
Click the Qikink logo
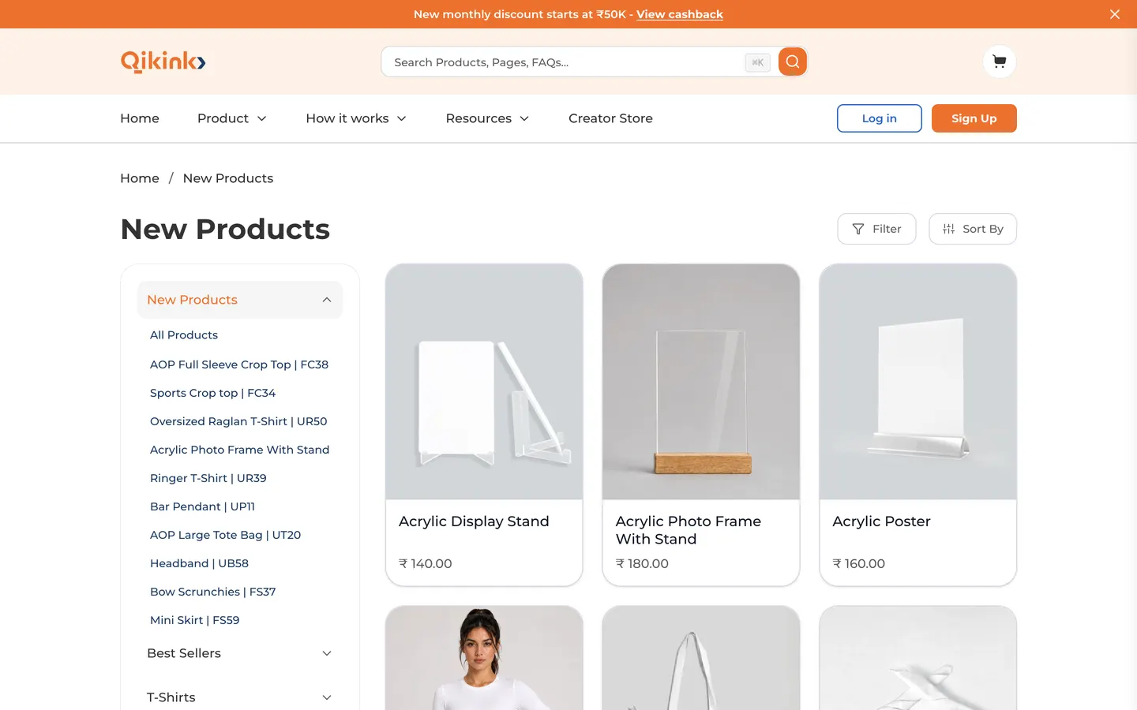click(x=163, y=62)
